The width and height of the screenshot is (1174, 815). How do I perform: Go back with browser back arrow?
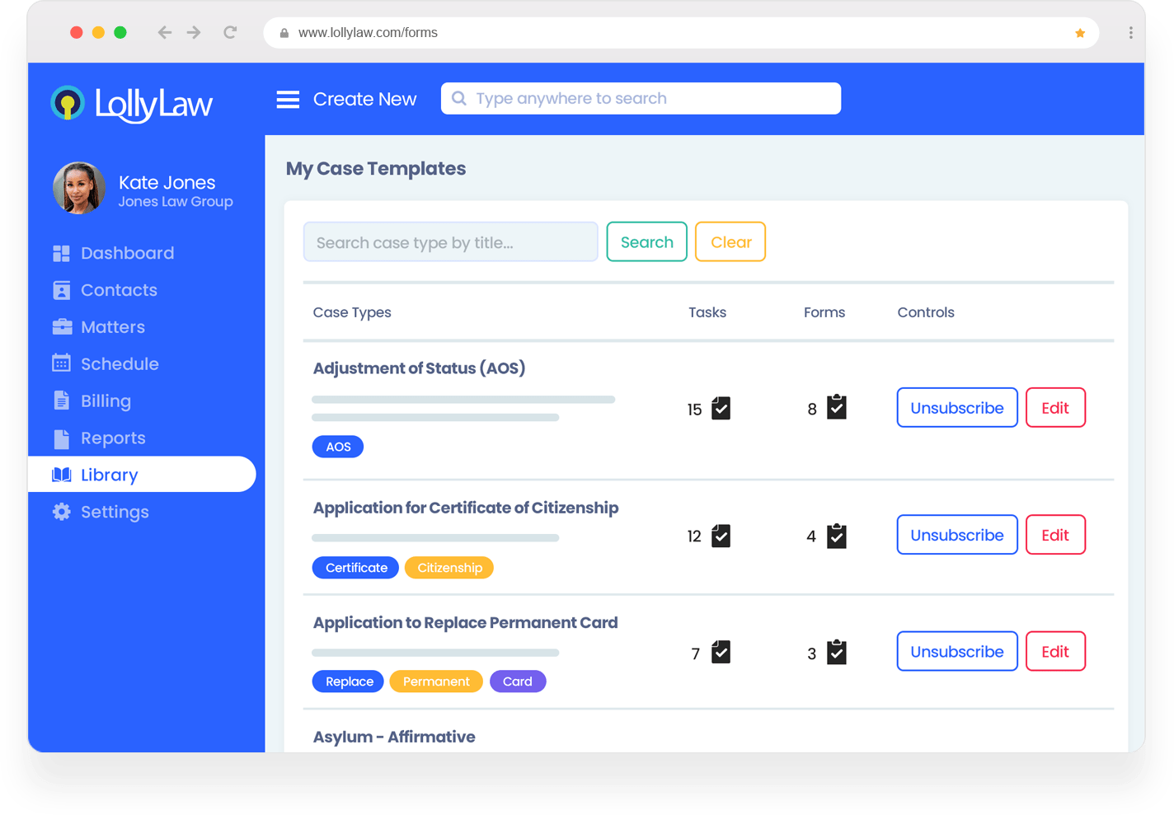[x=165, y=33]
